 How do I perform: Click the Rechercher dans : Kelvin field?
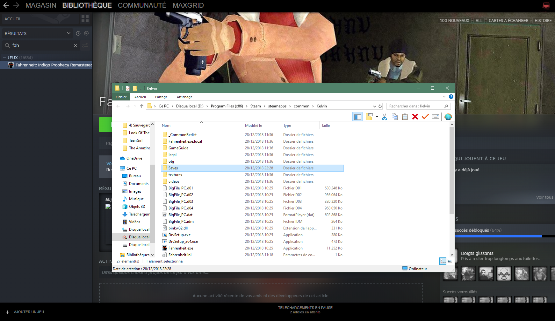click(x=419, y=106)
